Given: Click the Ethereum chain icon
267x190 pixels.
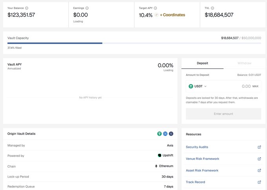Looking at the screenshot, I should (x=156, y=166).
